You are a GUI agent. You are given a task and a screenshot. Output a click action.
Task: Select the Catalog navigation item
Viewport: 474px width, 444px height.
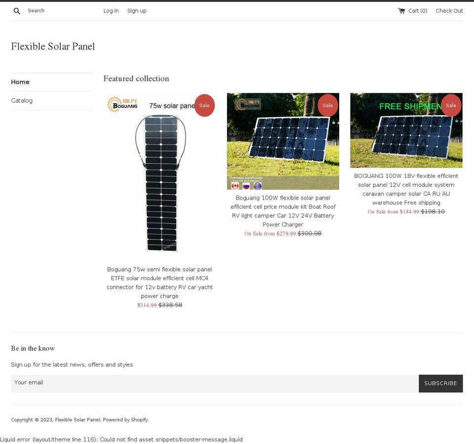(x=22, y=100)
